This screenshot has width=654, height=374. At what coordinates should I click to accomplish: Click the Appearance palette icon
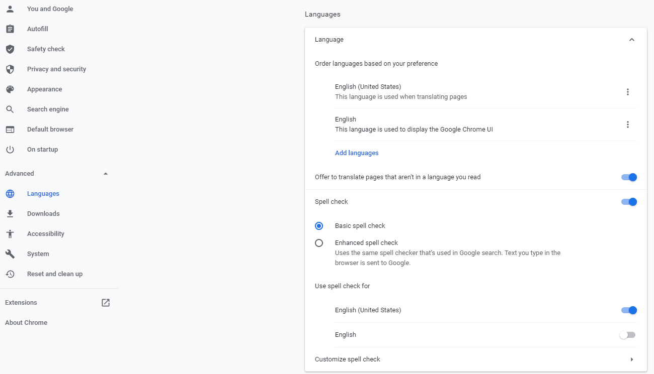(x=10, y=89)
